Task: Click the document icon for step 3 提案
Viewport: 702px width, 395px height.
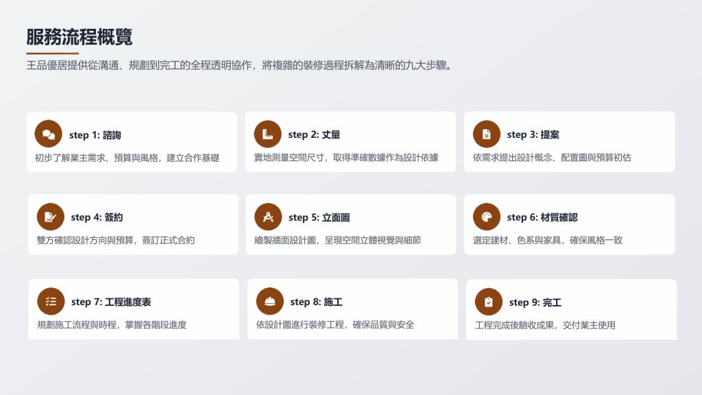Action: [487, 134]
